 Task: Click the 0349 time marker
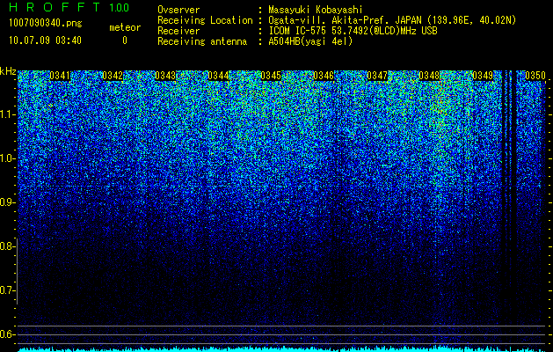coord(483,76)
